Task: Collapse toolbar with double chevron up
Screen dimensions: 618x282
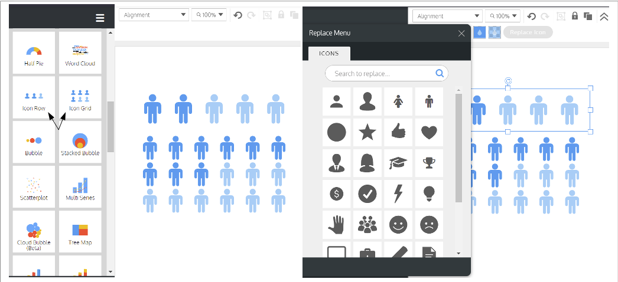Action: [604, 17]
